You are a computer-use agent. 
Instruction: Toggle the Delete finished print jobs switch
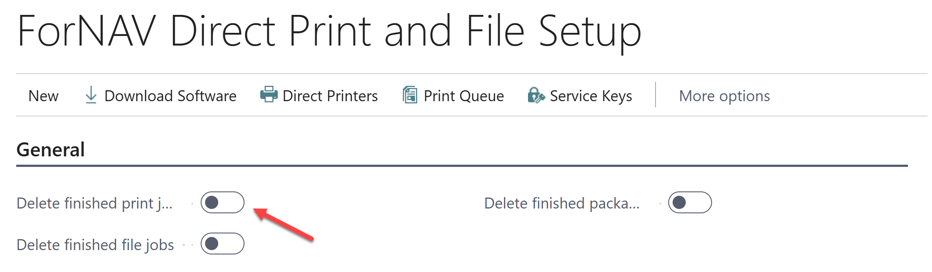pos(223,202)
